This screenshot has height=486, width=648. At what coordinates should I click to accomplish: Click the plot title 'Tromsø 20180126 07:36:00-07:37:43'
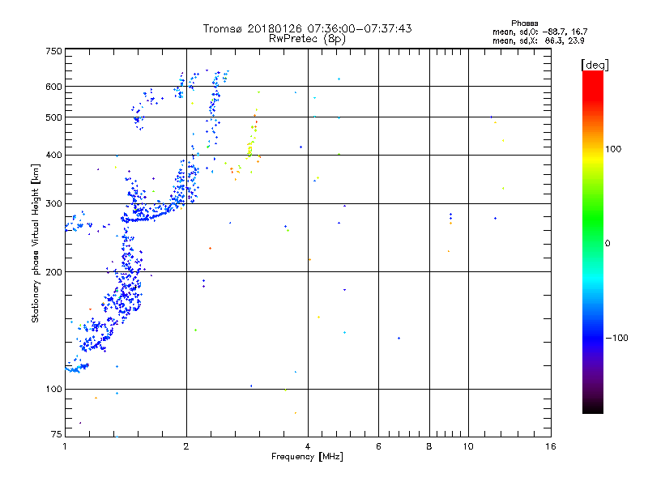click(x=307, y=28)
